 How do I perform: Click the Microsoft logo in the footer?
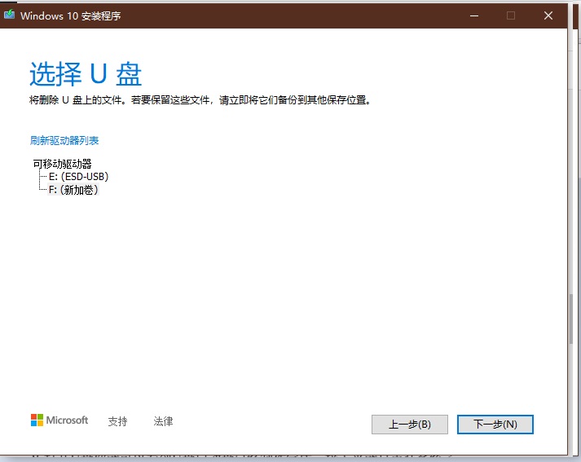(x=59, y=420)
